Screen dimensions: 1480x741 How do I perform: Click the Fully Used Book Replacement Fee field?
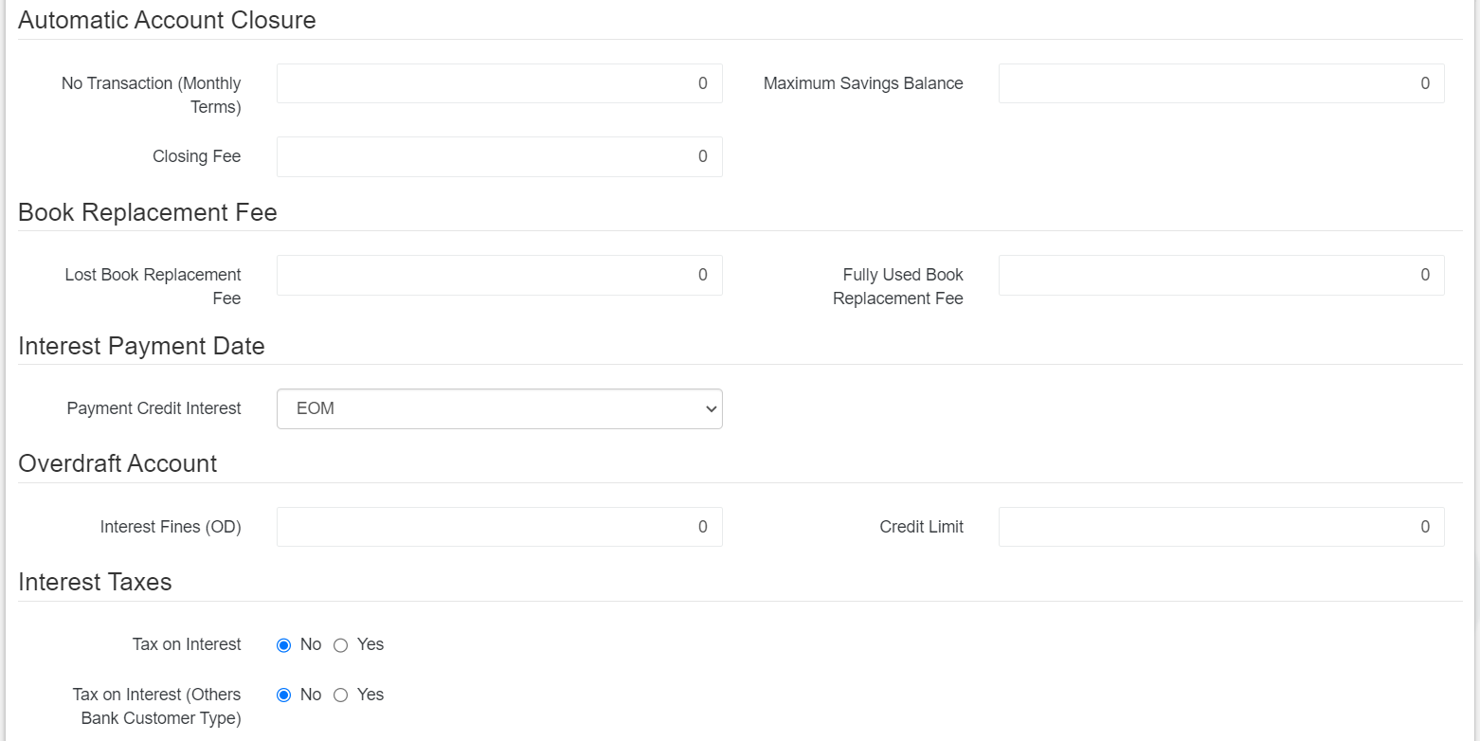1220,275
